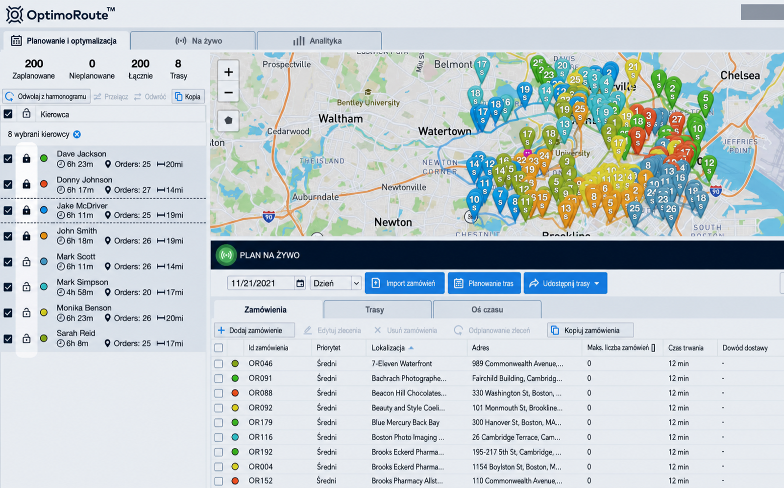The height and width of the screenshot is (488, 784).
Task: Click Dave Jackson's green color dot
Action: [x=44, y=158]
